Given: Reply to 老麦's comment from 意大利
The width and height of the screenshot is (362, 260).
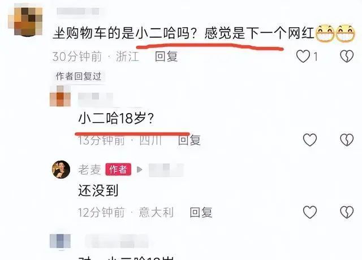Looking at the screenshot, I should [201, 213].
